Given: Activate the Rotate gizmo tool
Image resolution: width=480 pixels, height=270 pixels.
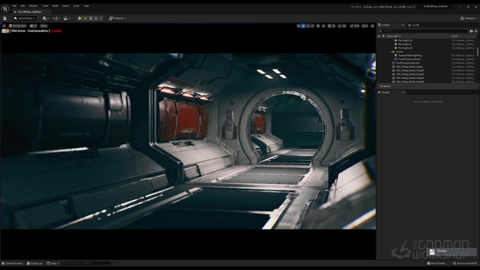Looking at the screenshot, I should pyautogui.click(x=308, y=26).
